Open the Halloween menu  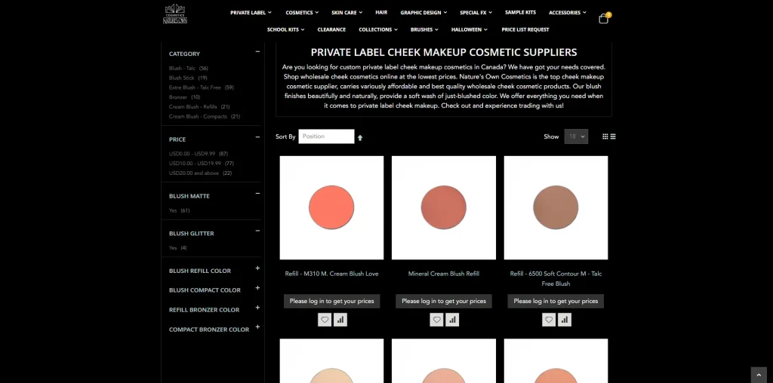point(470,29)
